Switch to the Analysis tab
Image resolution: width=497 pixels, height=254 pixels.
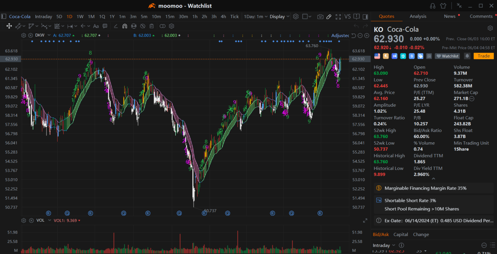(418, 16)
